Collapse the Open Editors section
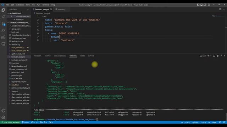227x127 pixels. click(x=19, y=13)
